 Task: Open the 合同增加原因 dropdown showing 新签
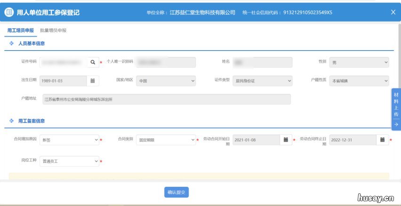pyautogui.click(x=69, y=140)
